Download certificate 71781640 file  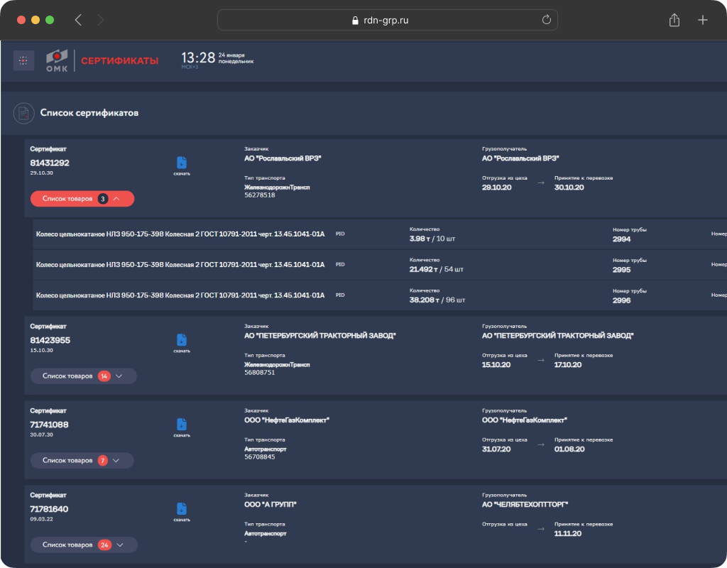[x=182, y=512]
